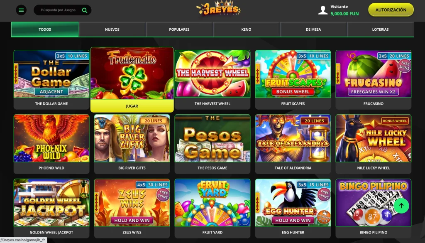Open the hamburger menu icon
This screenshot has width=425, height=243.
pos(21,10)
